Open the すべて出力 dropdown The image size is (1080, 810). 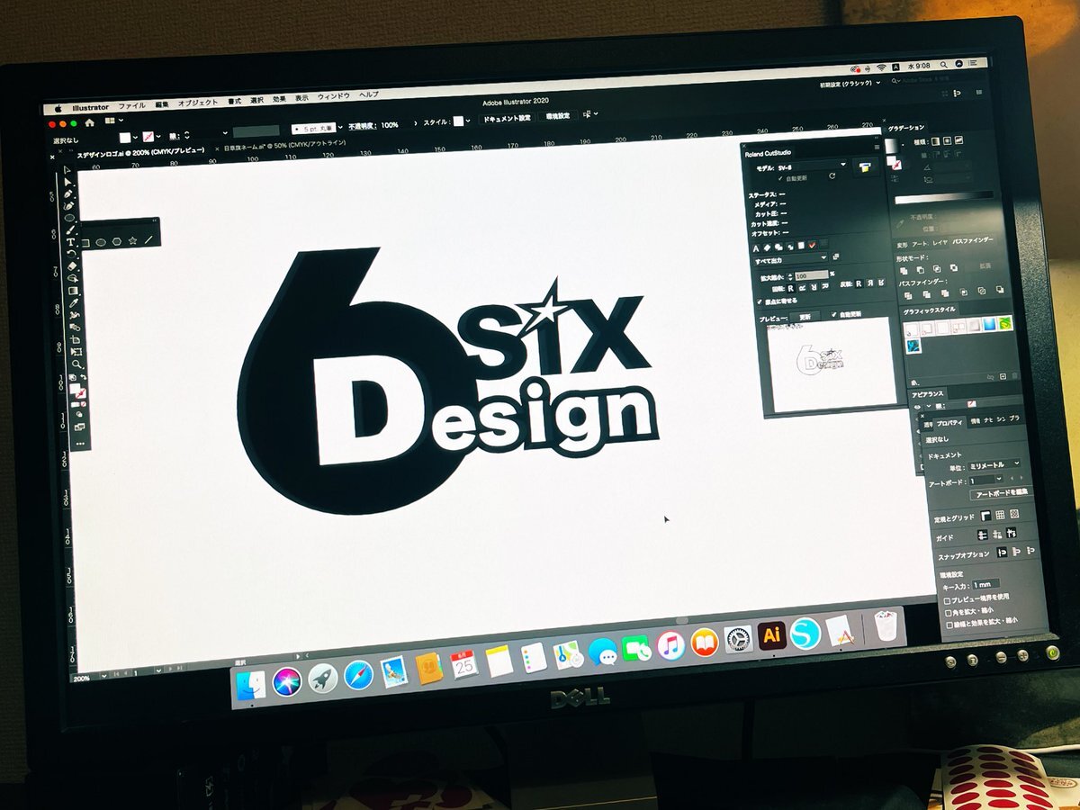790,260
